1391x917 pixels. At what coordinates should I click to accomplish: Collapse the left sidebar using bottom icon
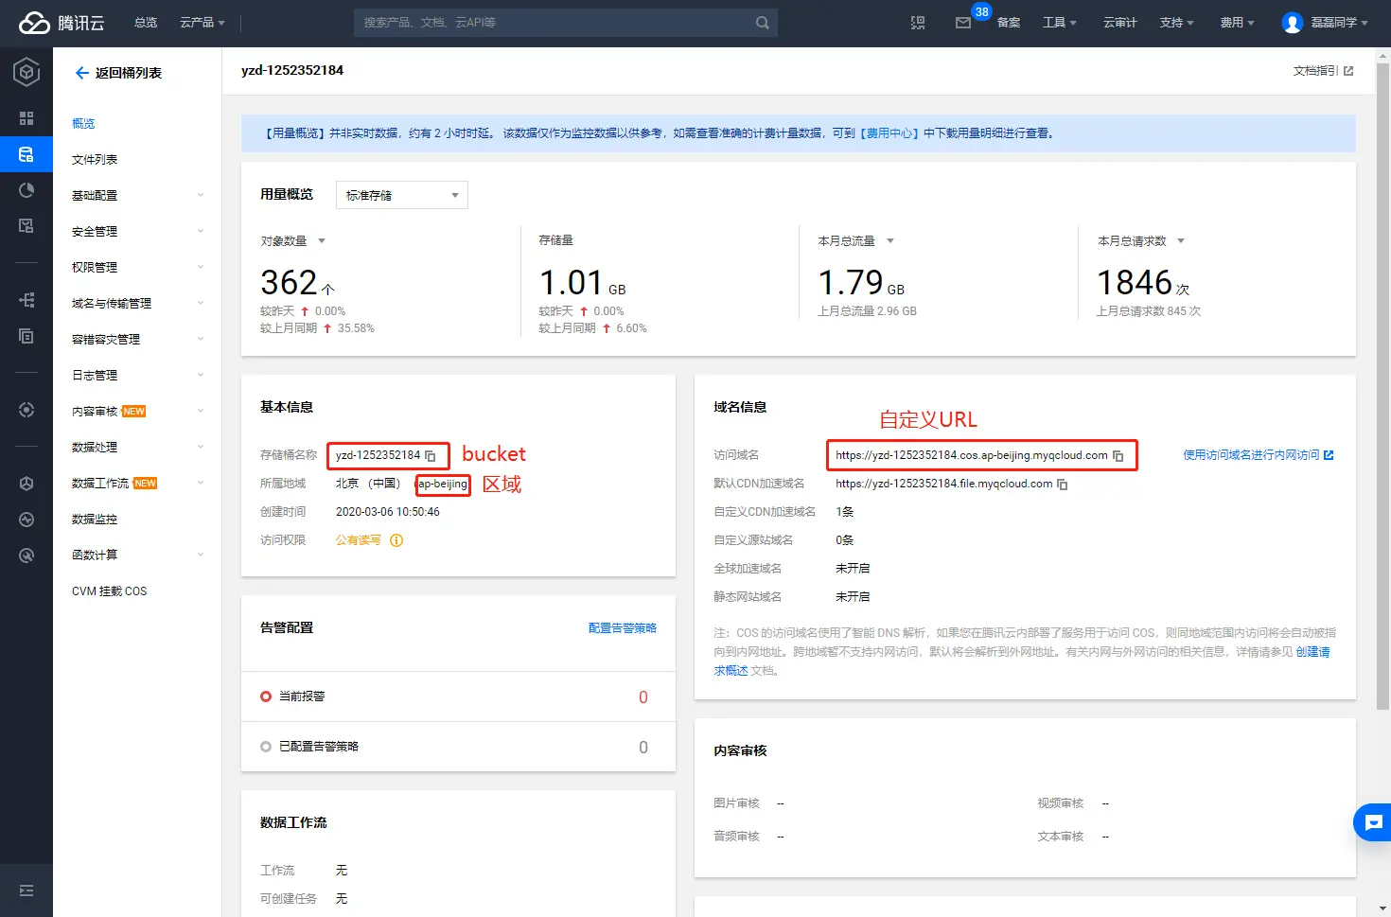(x=26, y=891)
